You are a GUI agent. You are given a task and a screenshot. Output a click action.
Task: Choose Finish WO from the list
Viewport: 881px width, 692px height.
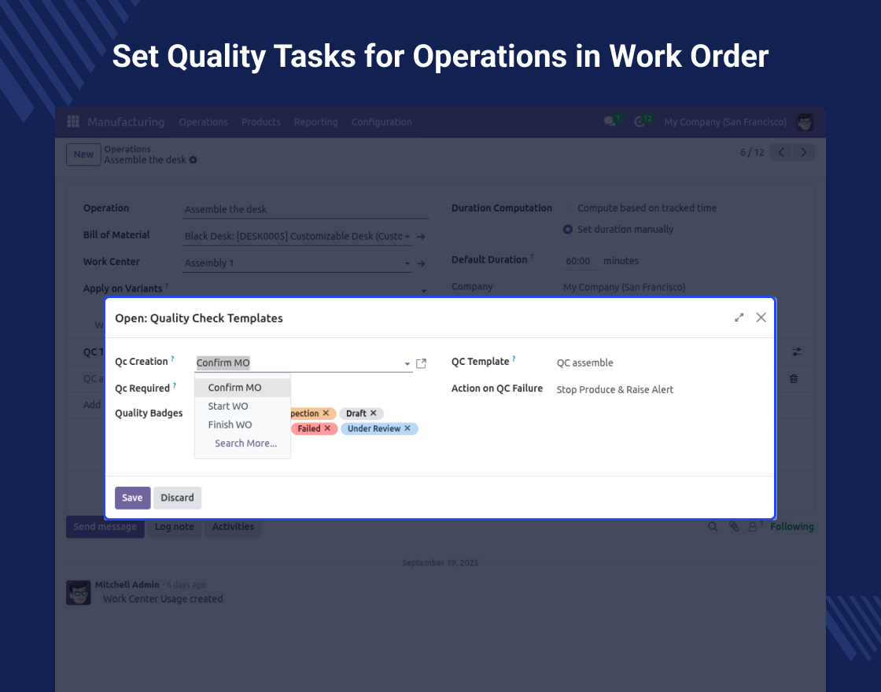(242, 424)
